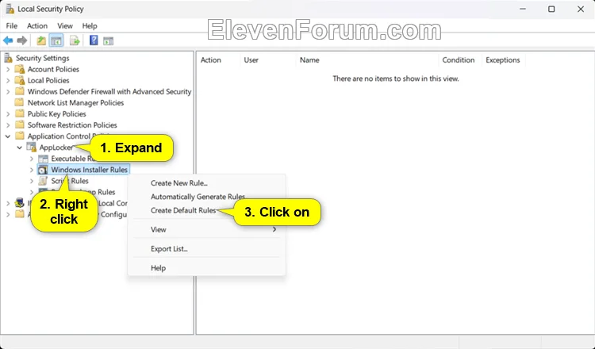The width and height of the screenshot is (595, 349).
Task: Click the Security Settings root icon
Action: point(8,58)
